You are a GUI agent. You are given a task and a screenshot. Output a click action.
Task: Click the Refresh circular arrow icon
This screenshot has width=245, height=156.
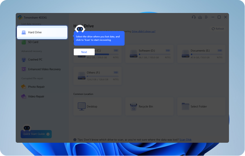[213, 29]
